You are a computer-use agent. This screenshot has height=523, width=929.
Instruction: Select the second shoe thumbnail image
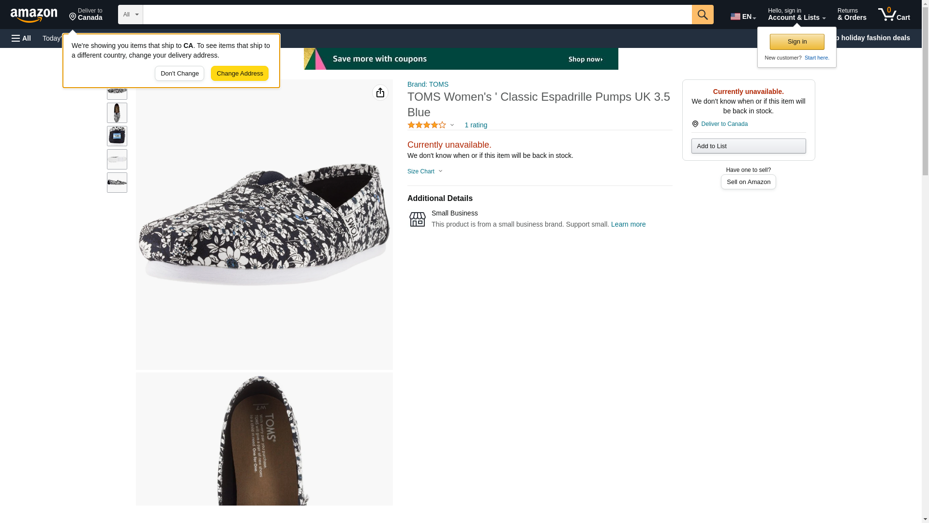117,113
